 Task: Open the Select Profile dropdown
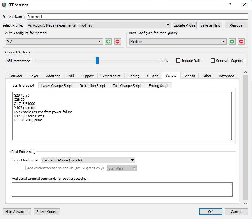click(x=99, y=25)
